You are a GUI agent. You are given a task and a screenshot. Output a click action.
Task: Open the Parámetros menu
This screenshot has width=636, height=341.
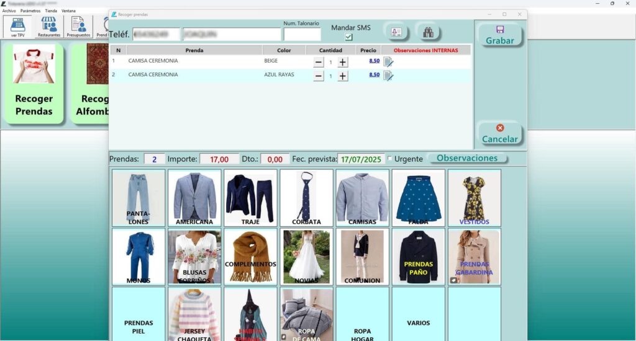30,11
